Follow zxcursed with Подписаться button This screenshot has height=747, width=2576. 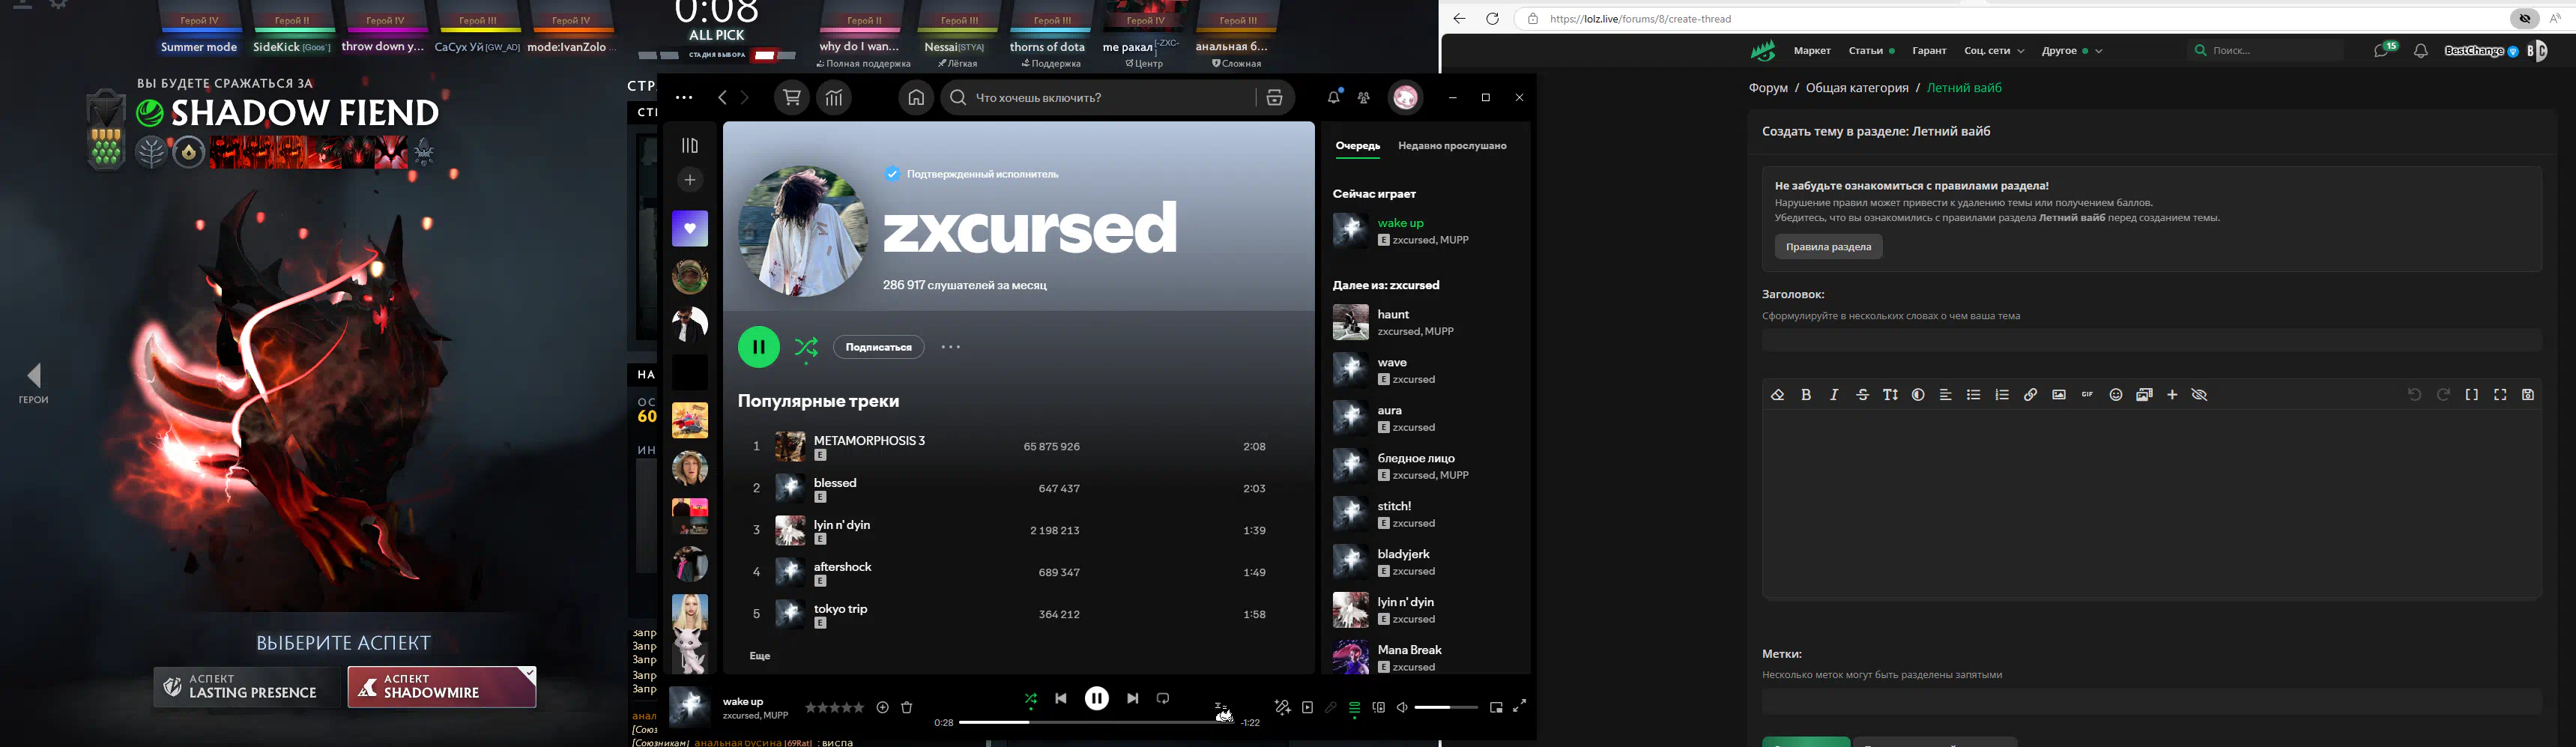coord(879,347)
